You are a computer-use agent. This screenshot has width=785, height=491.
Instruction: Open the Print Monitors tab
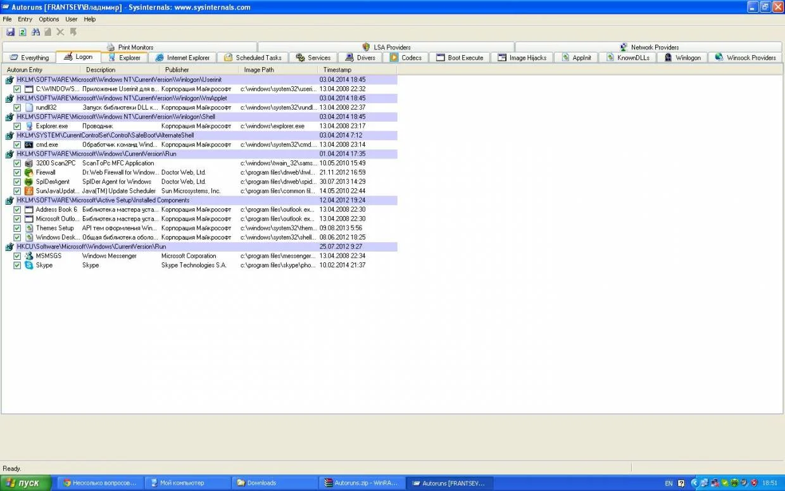click(x=130, y=47)
